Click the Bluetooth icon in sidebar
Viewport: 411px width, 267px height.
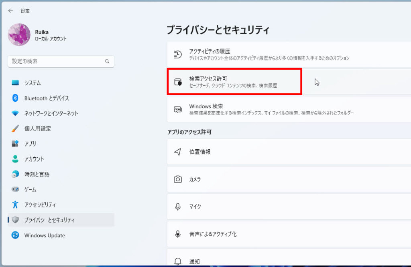point(15,98)
